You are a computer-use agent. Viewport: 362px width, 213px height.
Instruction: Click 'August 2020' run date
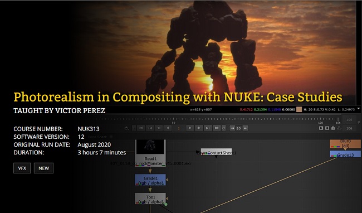(x=94, y=144)
